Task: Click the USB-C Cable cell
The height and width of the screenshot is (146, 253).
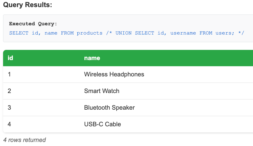Action: click(103, 124)
